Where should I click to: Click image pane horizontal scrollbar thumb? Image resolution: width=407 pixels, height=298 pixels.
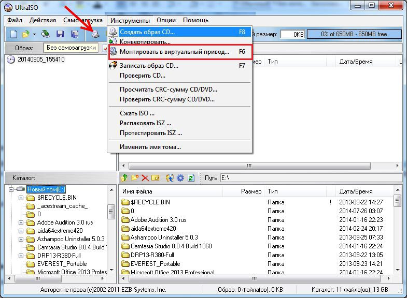249,166
